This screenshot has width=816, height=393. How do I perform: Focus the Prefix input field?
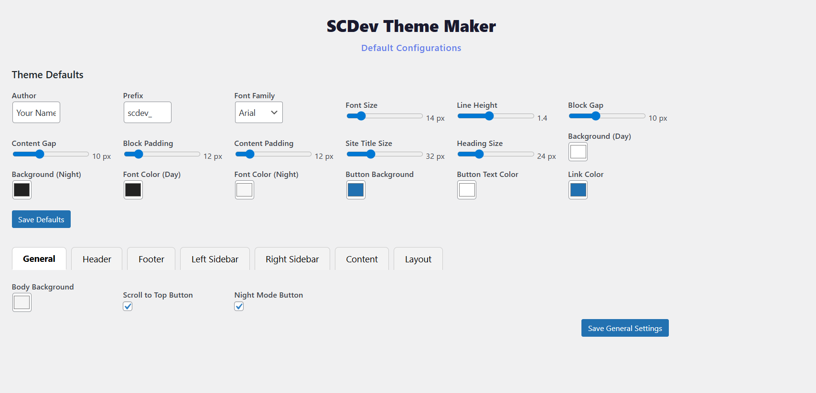(147, 113)
